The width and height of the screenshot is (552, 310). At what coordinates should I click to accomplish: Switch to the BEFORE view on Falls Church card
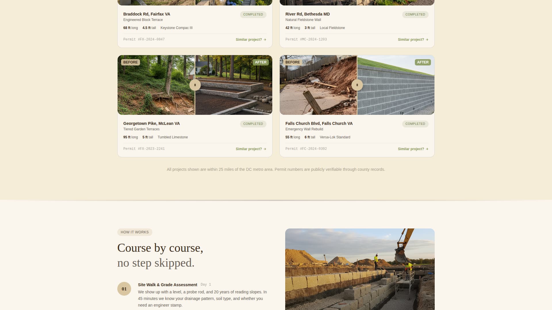(292, 62)
